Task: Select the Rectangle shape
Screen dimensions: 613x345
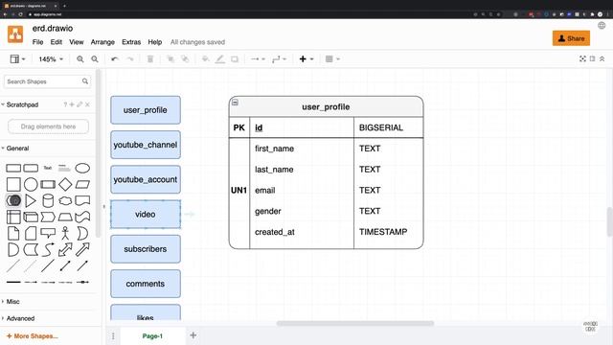Action: coord(13,169)
